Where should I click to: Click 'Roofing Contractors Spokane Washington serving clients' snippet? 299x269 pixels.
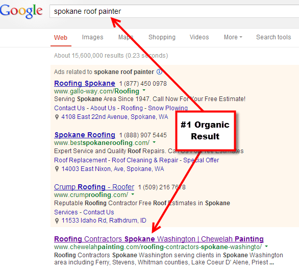168,259
